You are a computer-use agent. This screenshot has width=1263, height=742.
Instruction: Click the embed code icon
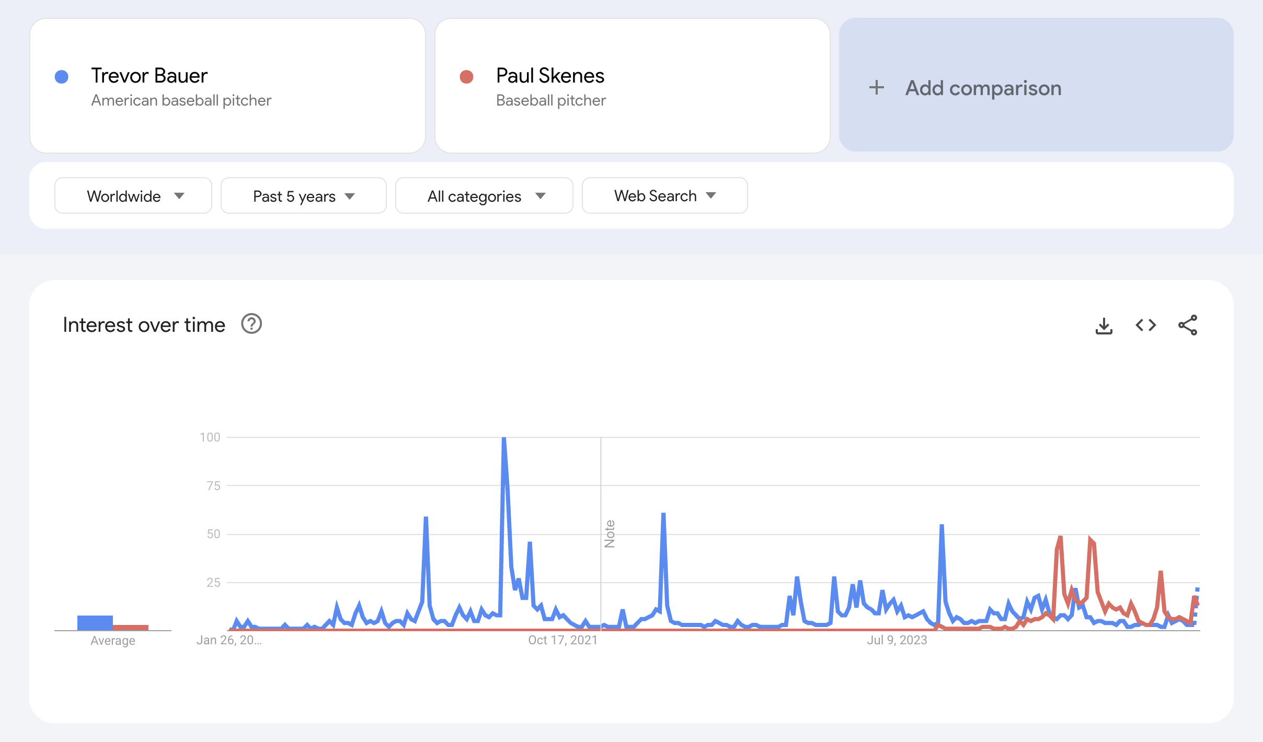(x=1145, y=326)
